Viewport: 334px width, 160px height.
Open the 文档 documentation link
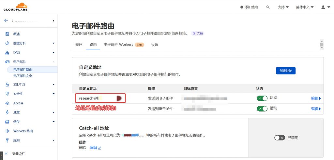point(198,33)
